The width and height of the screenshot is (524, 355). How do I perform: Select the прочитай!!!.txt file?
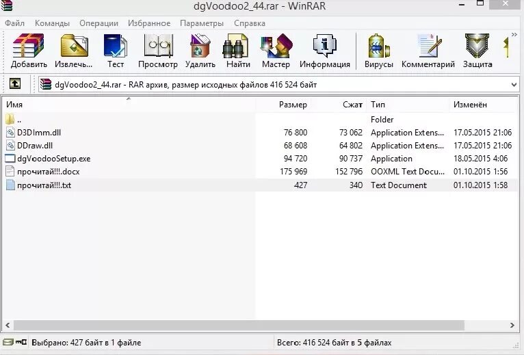[259, 185]
